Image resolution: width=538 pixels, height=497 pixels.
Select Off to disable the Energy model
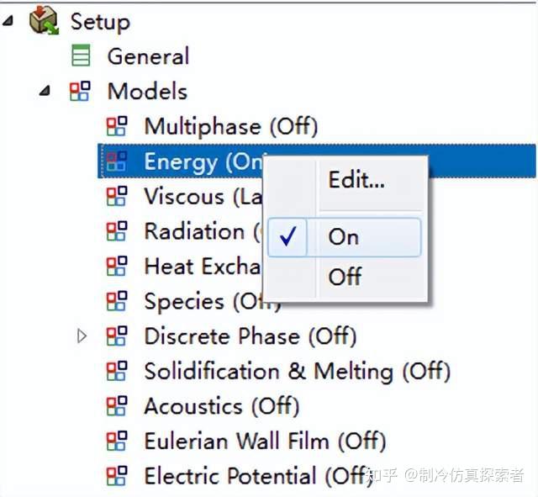(345, 277)
